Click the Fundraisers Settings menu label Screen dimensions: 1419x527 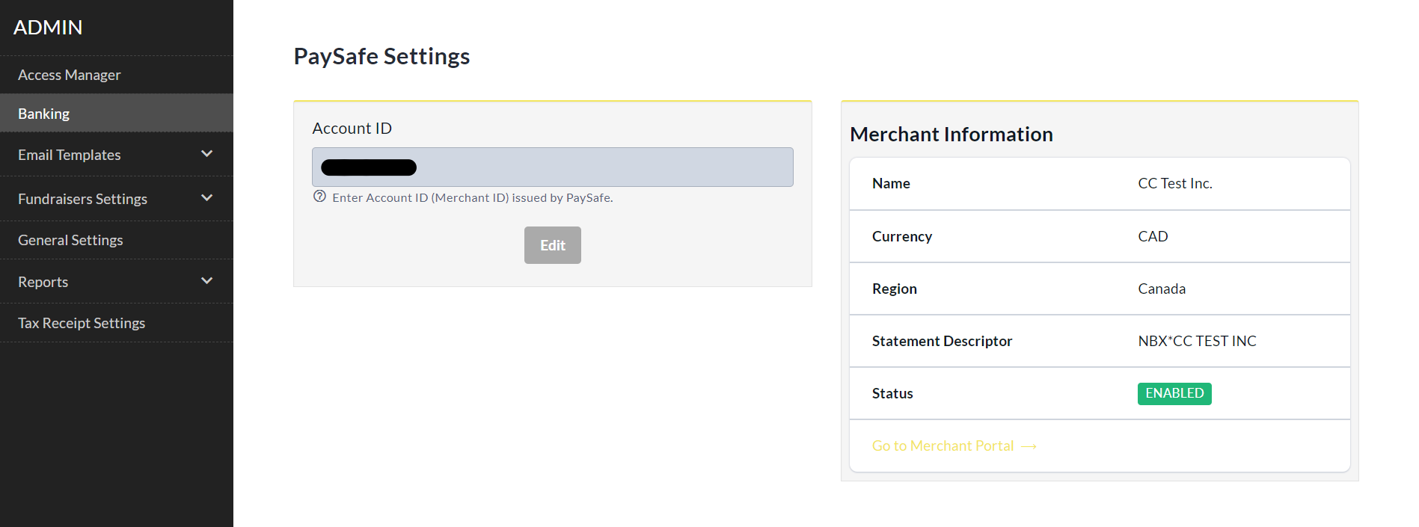coord(82,199)
